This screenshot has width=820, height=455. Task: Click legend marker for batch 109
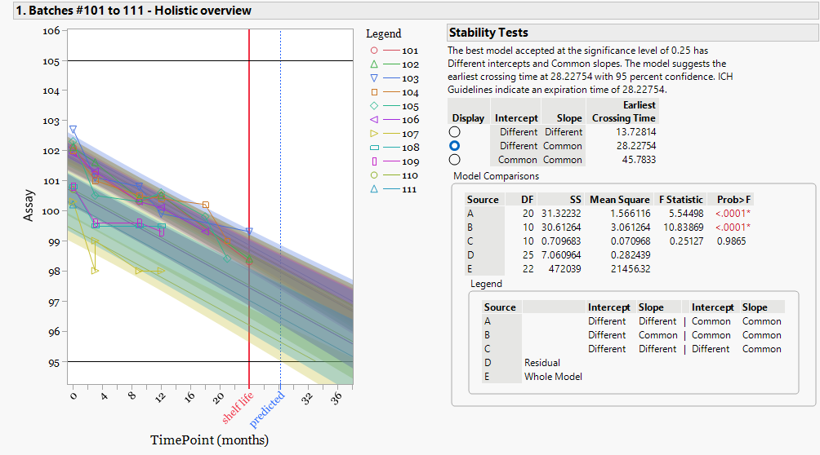click(x=374, y=161)
